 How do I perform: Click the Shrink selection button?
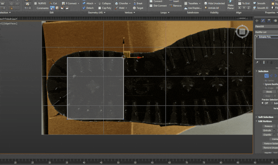[269, 92]
